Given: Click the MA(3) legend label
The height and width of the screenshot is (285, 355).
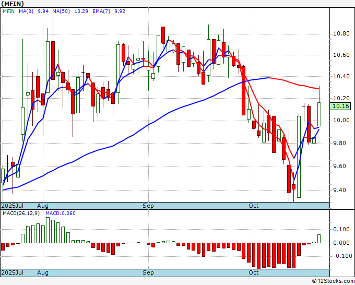Looking at the screenshot, I should tap(26, 11).
